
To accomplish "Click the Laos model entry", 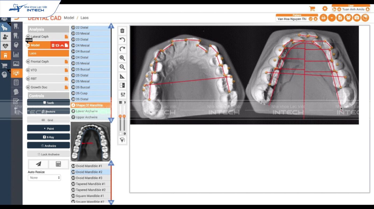I will tap(48, 53).
